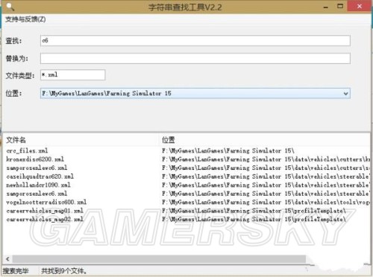Open the 支持与反馈(Z) menu
373x277 pixels.
click(x=25, y=19)
